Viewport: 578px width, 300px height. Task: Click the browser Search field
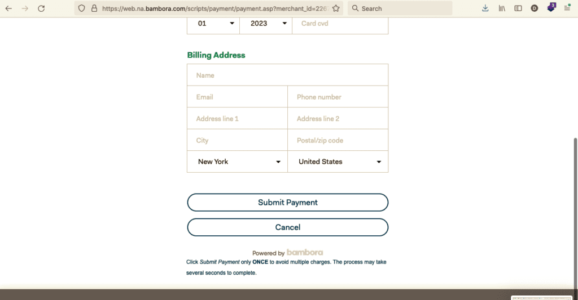tap(400, 8)
